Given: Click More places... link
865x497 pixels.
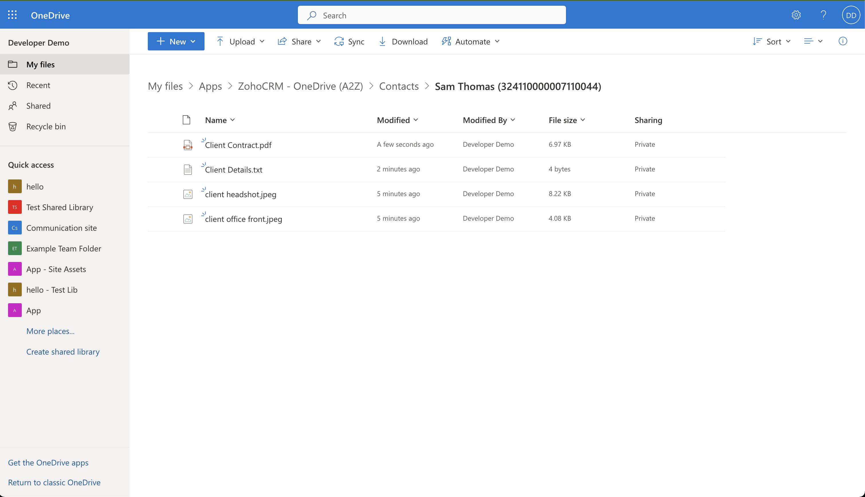Looking at the screenshot, I should pos(50,331).
